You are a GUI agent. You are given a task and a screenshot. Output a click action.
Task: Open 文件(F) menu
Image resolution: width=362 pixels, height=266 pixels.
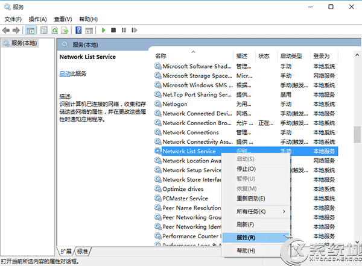pos(13,19)
